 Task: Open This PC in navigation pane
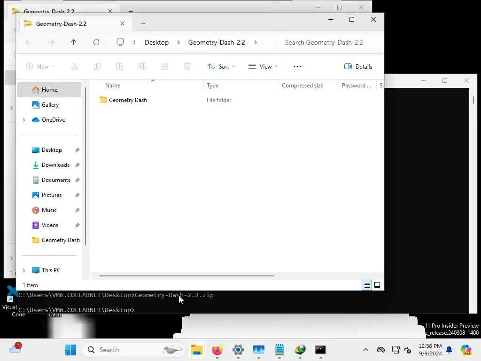(51, 270)
